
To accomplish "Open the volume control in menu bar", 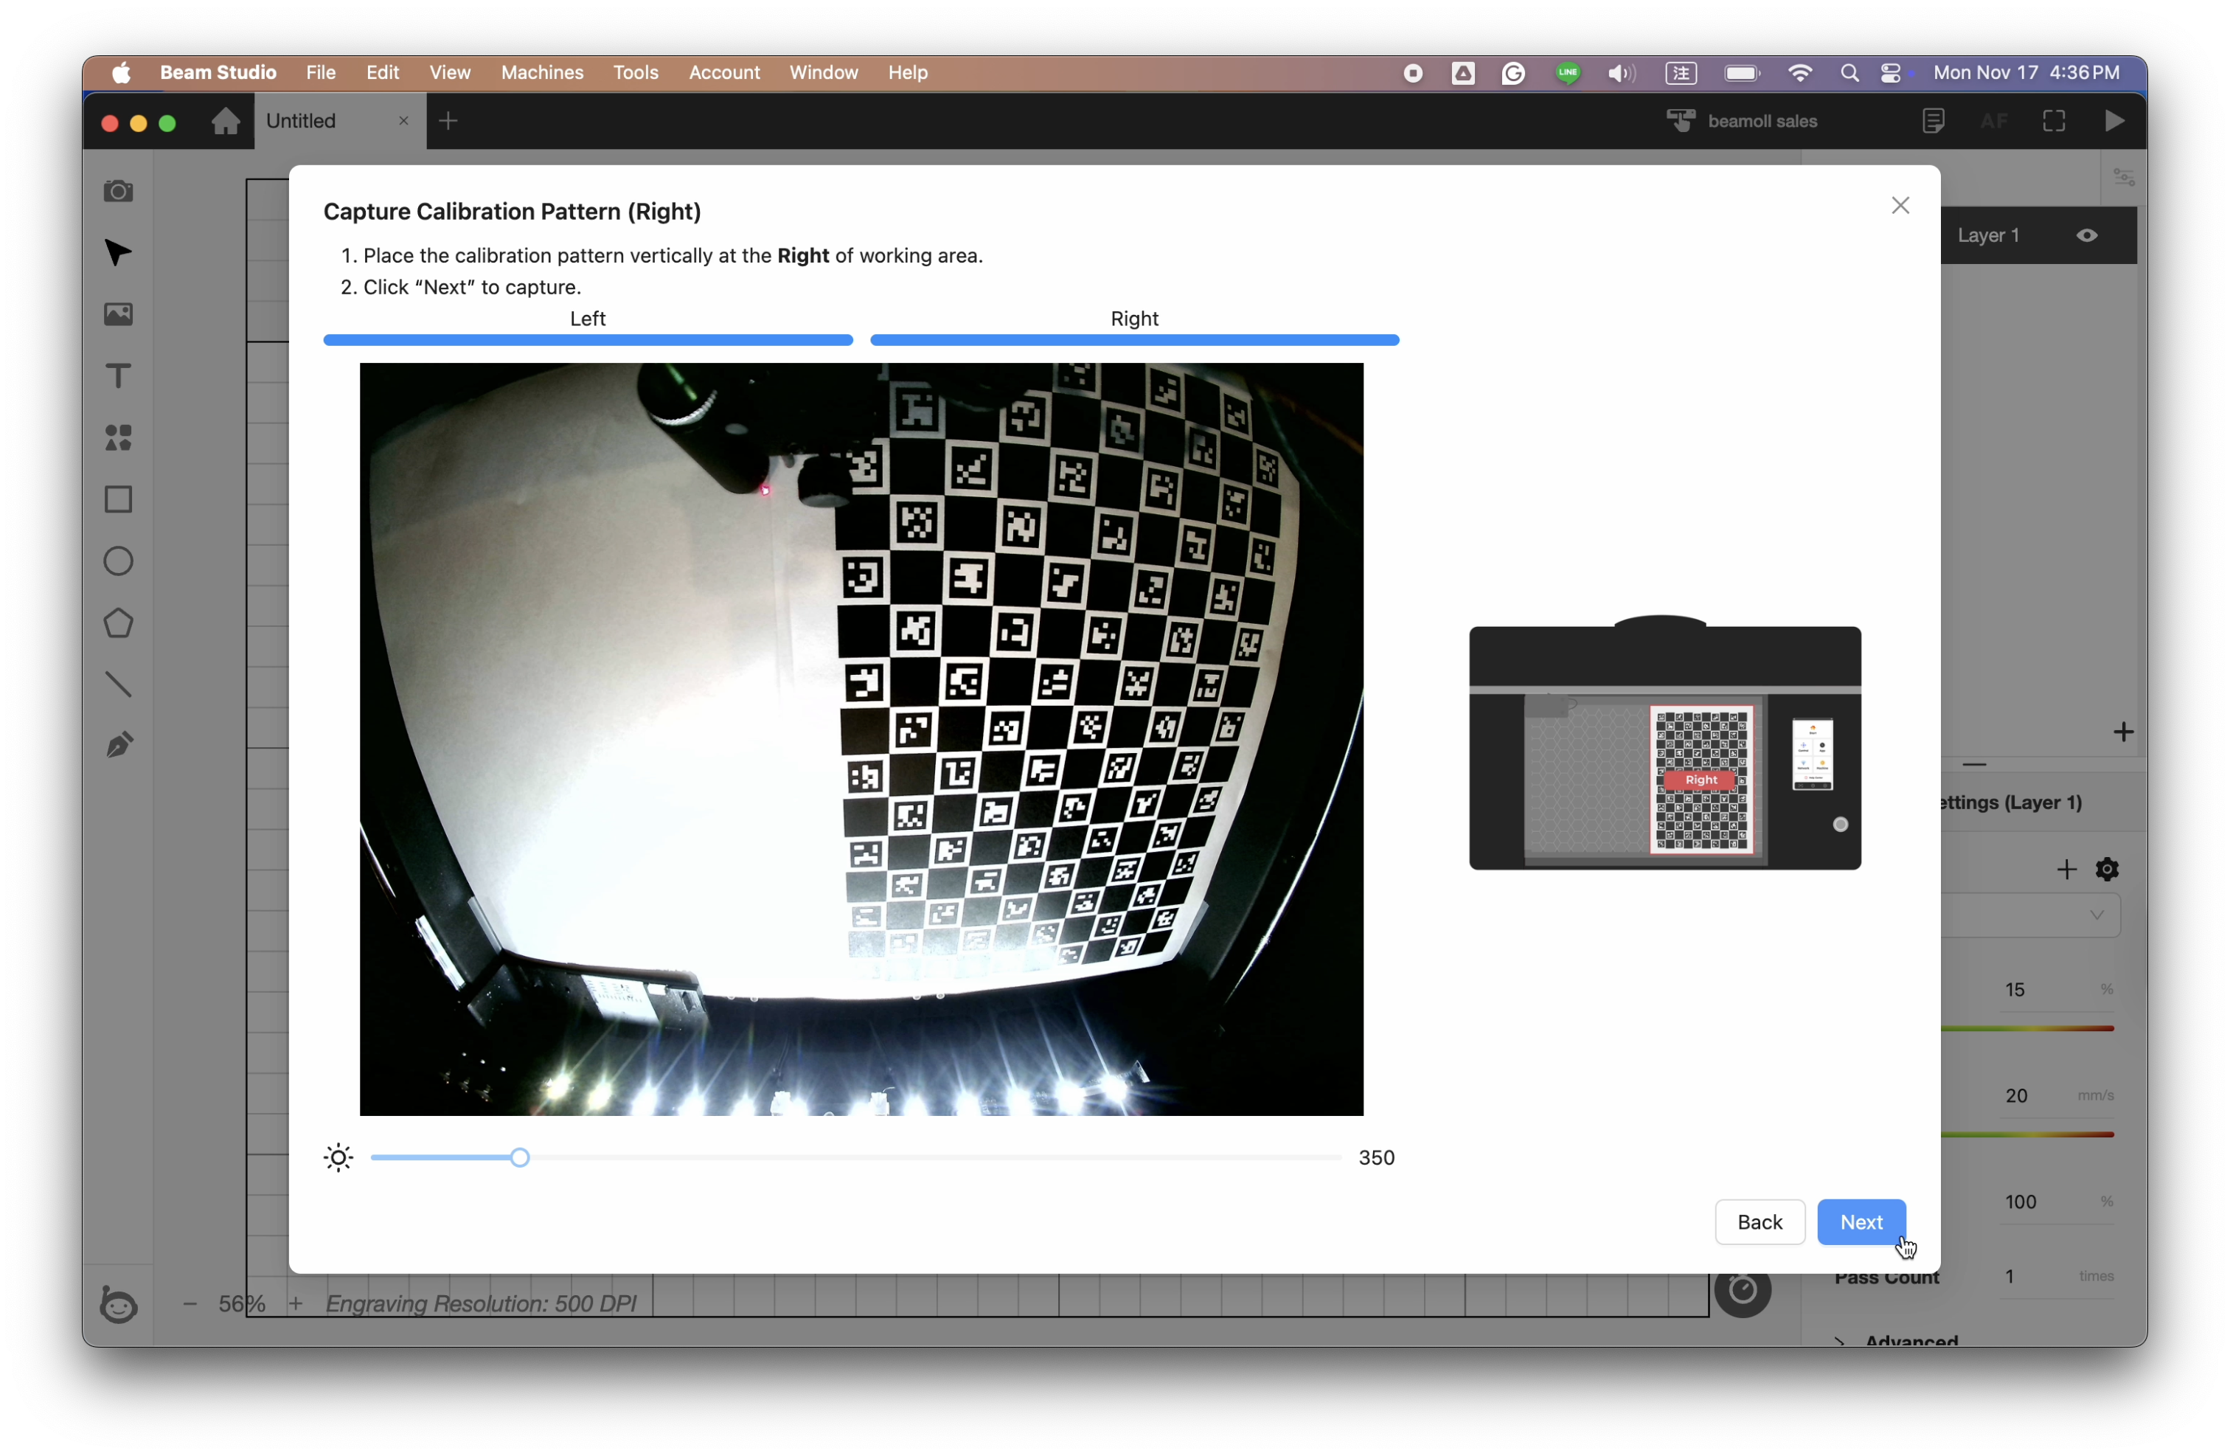I will (x=1621, y=73).
